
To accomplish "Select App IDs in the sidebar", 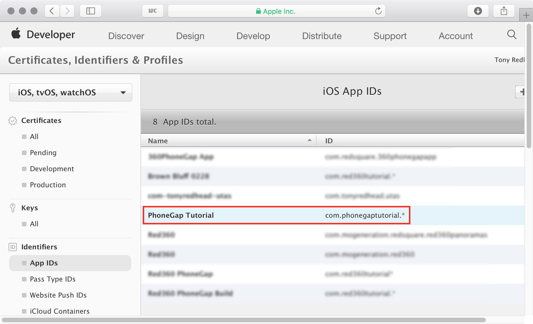I will (x=70, y=263).
